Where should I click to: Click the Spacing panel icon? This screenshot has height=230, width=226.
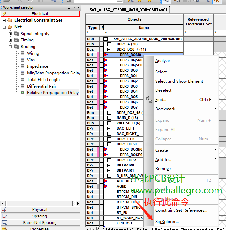[4, 216]
